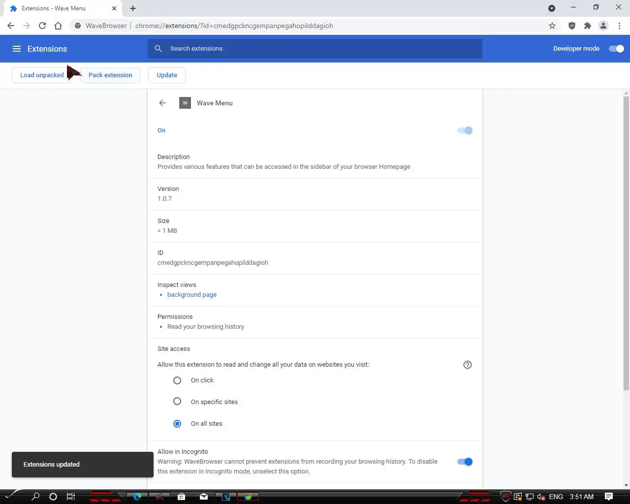Go back using the arrow beside Wave Menu
630x504 pixels.
click(x=162, y=103)
